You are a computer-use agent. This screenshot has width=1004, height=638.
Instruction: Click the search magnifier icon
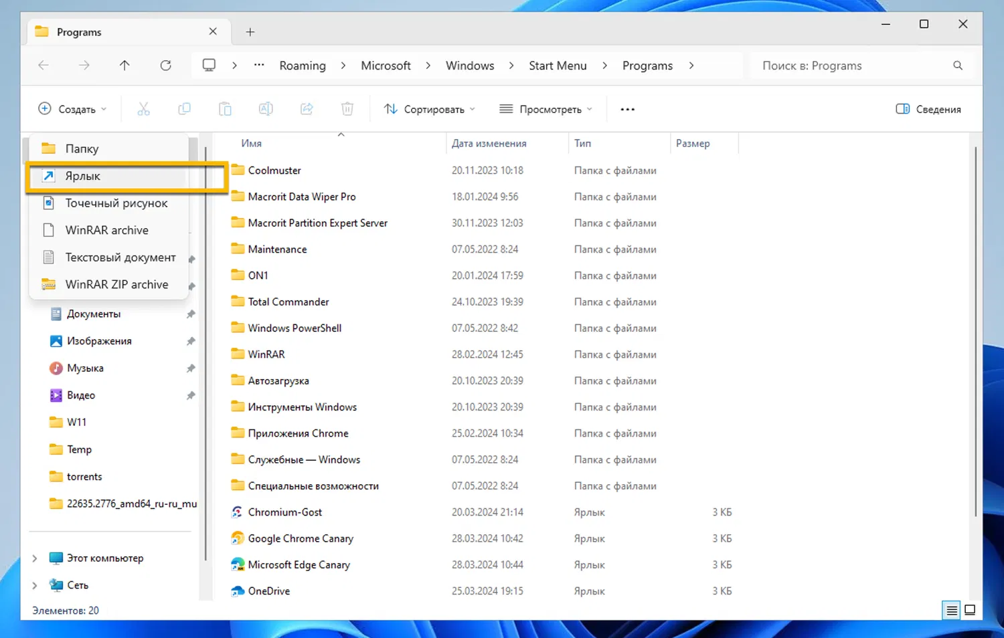[x=958, y=66]
